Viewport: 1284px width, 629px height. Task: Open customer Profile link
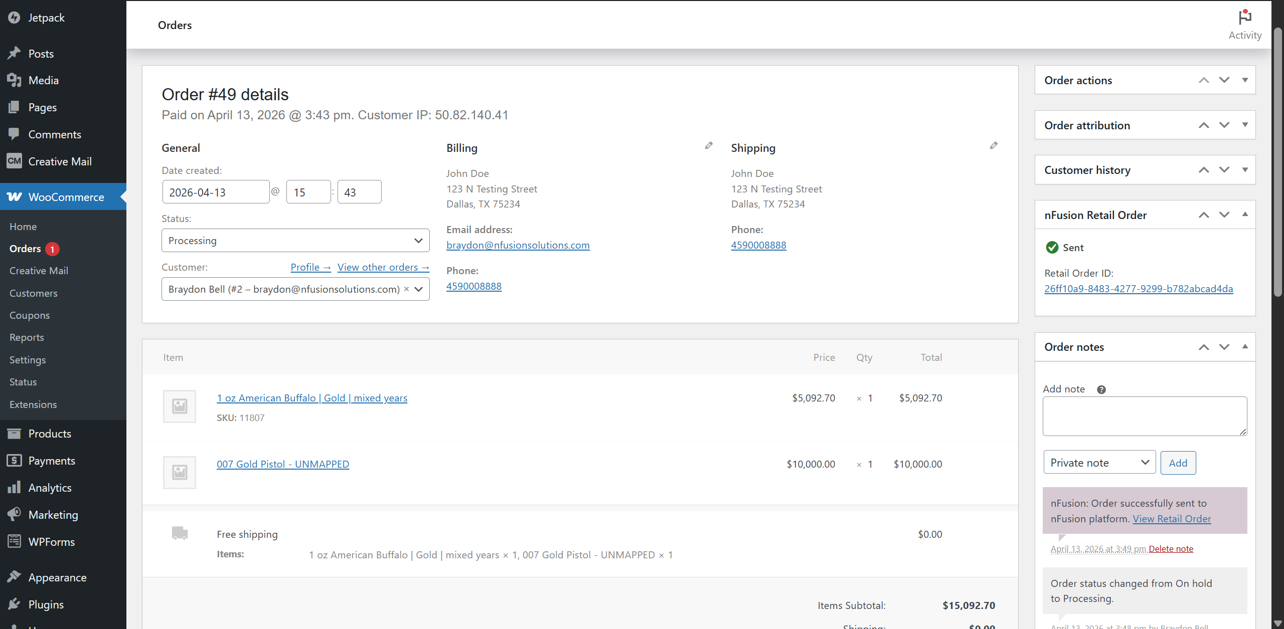[310, 268]
